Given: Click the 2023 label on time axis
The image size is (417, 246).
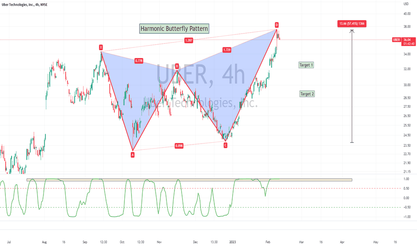Looking at the screenshot, I should 233,242.
